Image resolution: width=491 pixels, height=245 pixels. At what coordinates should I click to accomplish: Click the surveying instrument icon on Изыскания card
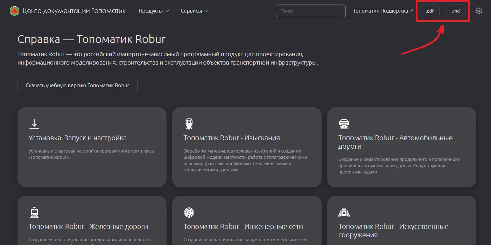pyautogui.click(x=189, y=124)
